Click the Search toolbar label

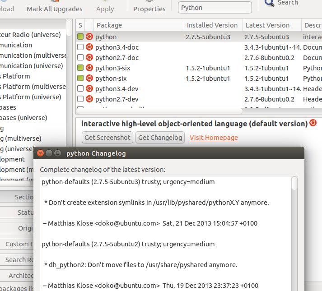coord(288,3)
